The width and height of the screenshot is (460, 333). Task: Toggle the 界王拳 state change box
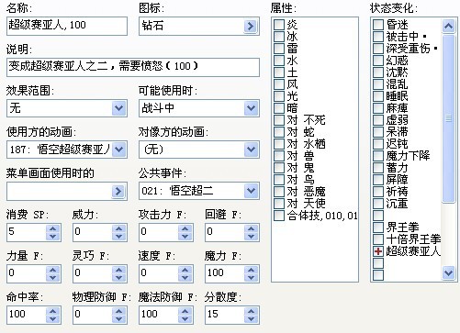(x=378, y=228)
